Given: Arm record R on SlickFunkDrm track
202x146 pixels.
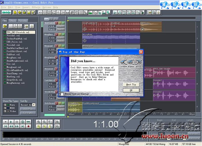Looking at the screenshot, I should pyautogui.click(x=57, y=23).
